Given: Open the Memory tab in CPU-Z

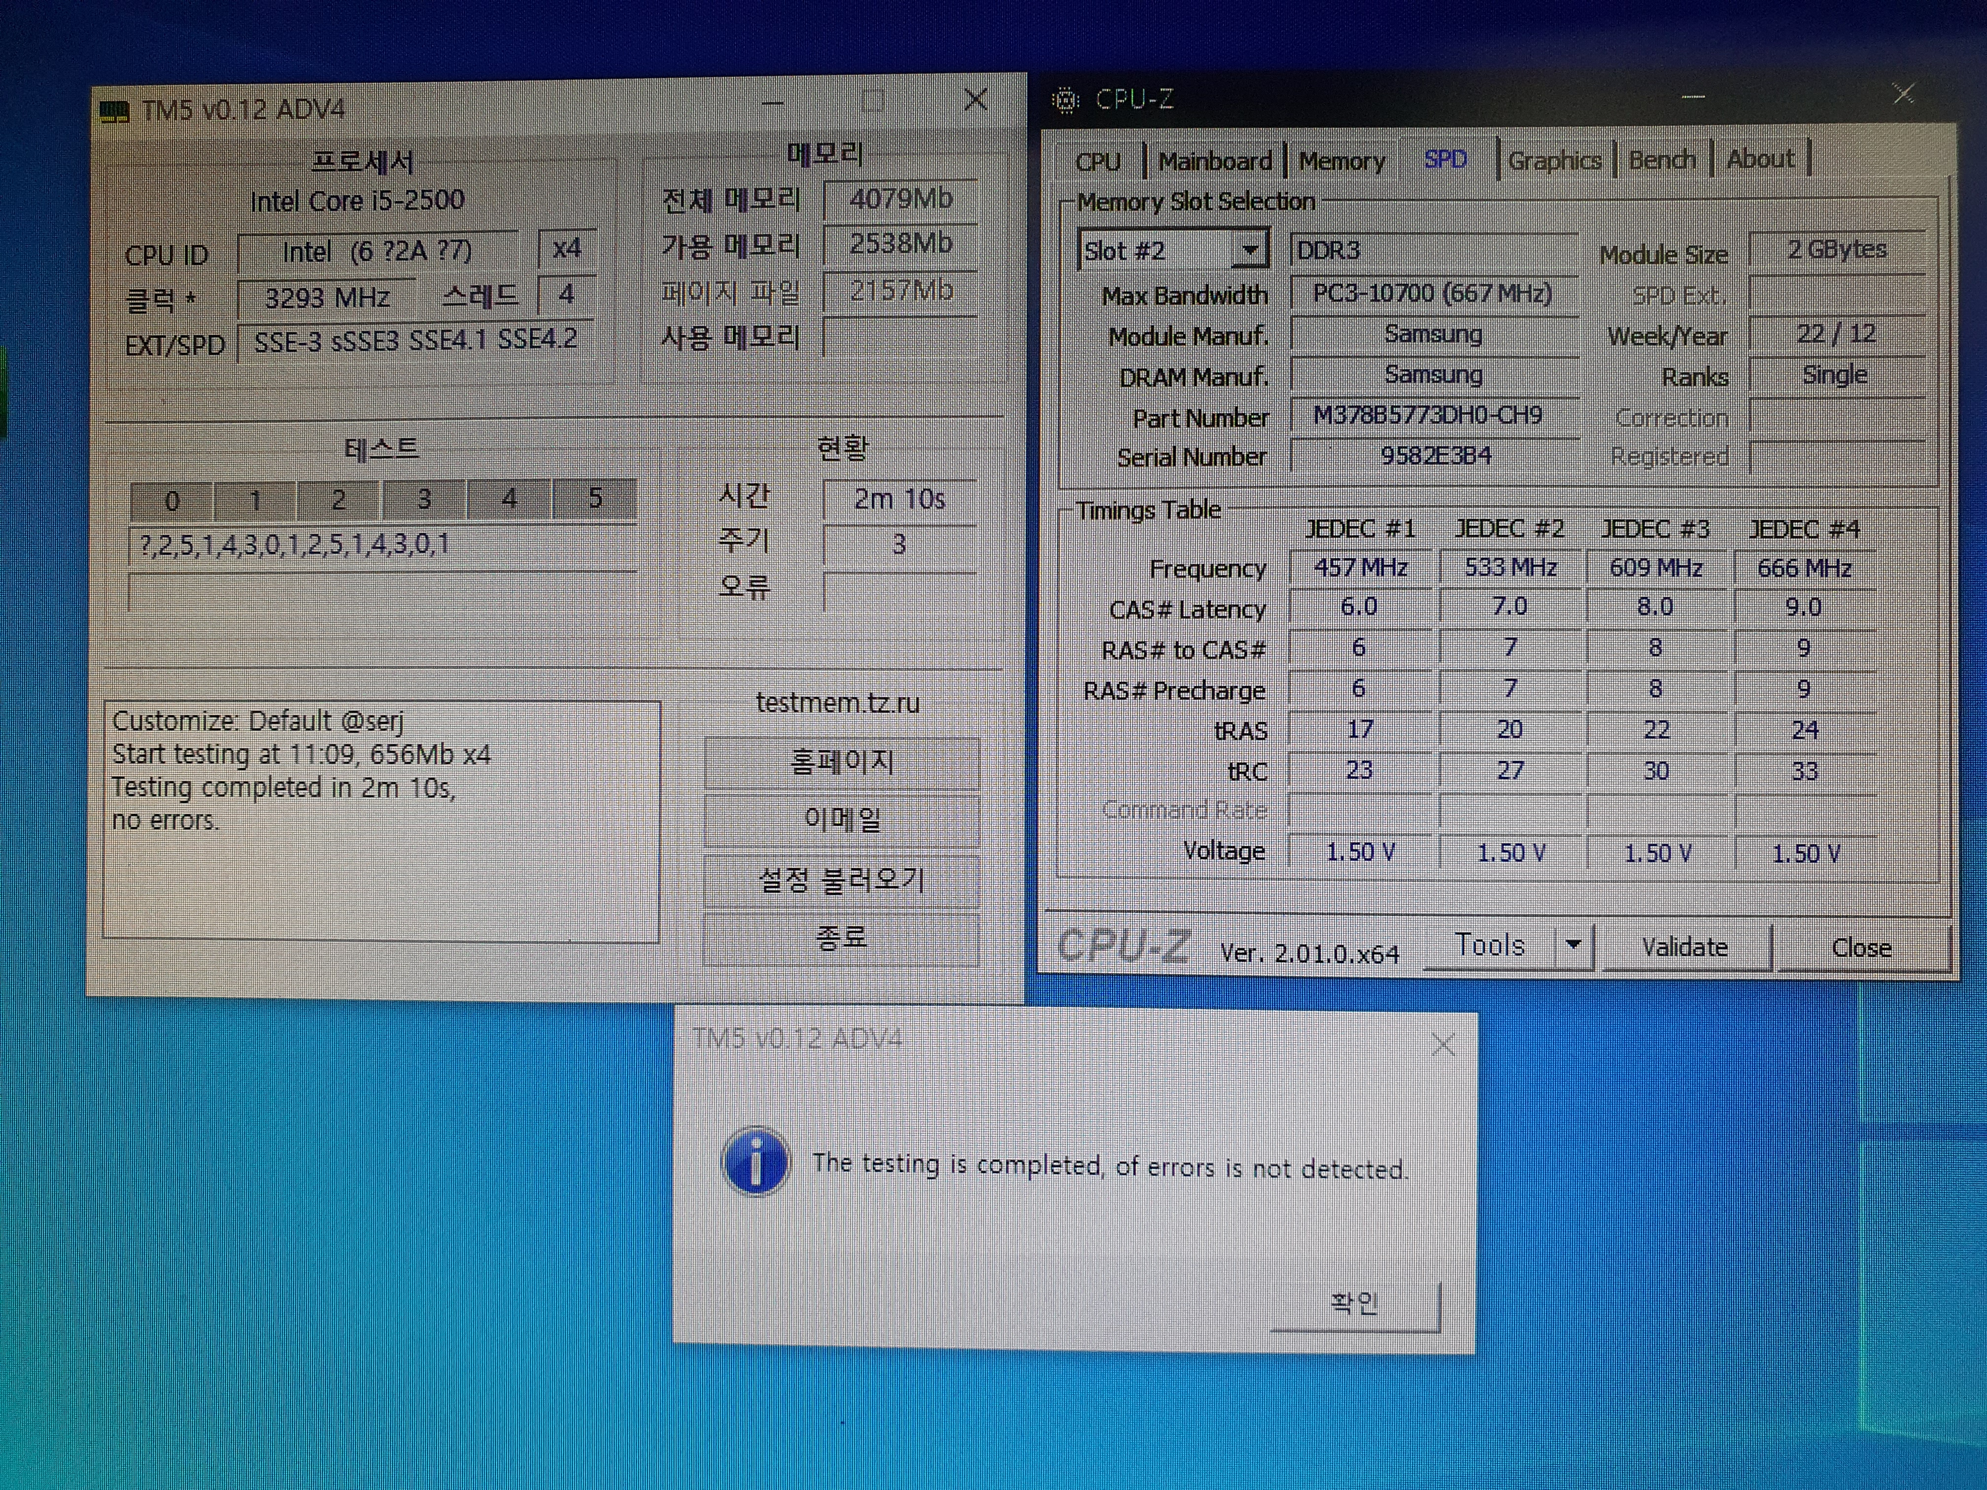Looking at the screenshot, I should (x=1342, y=162).
